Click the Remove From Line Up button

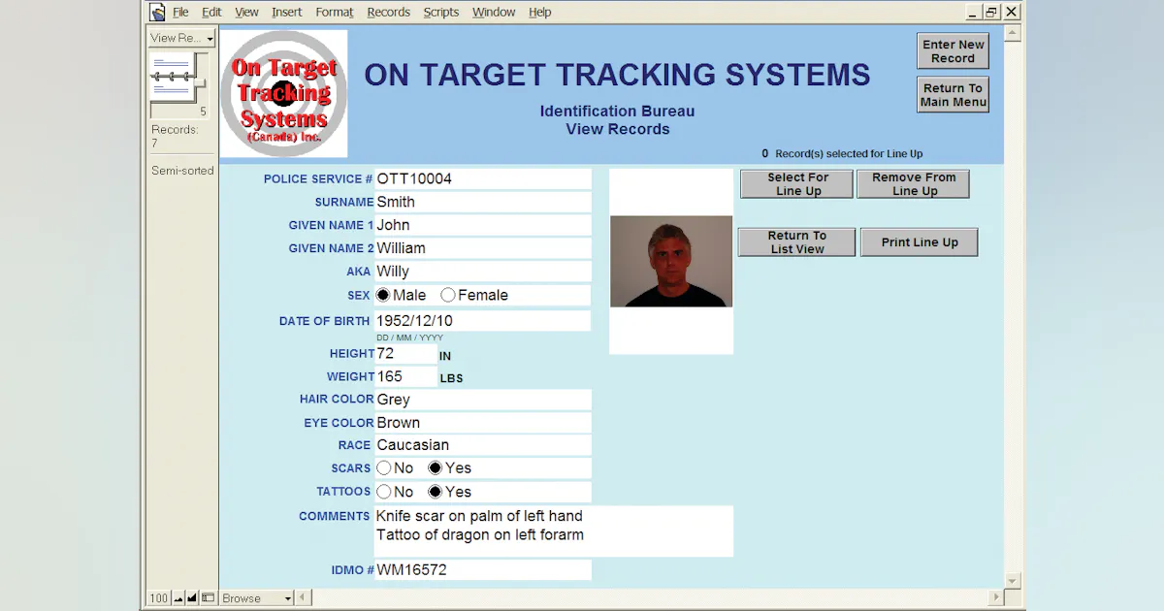pos(914,184)
